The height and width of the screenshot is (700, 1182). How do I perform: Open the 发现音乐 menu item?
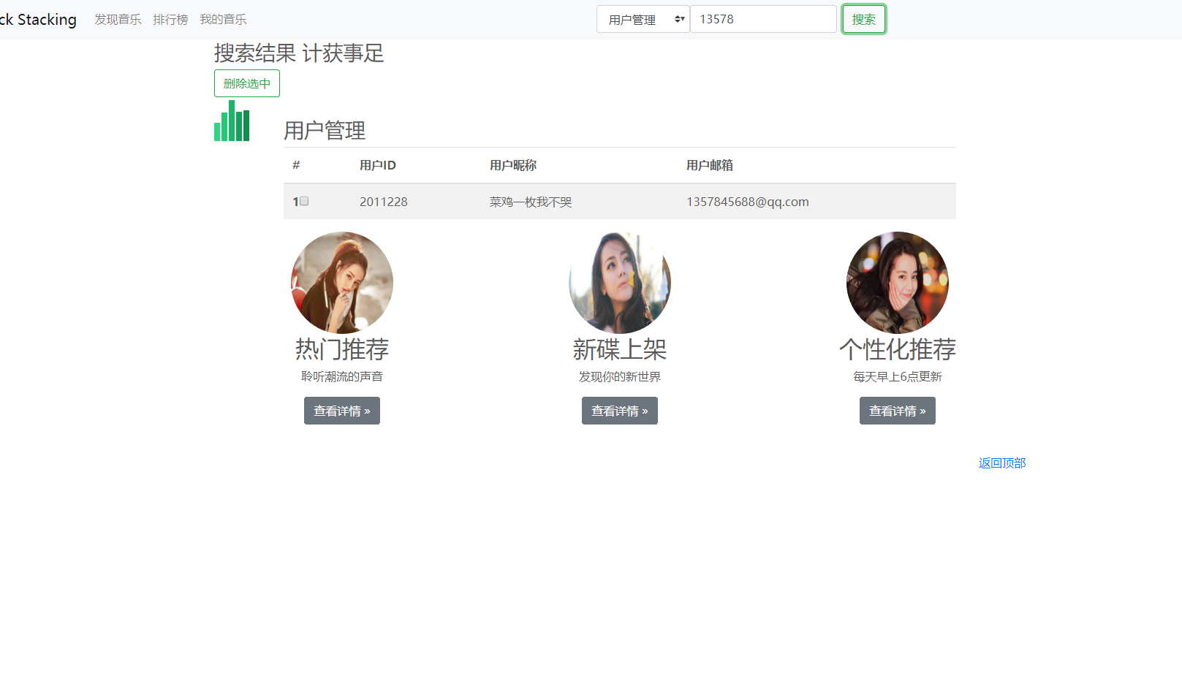tap(117, 19)
